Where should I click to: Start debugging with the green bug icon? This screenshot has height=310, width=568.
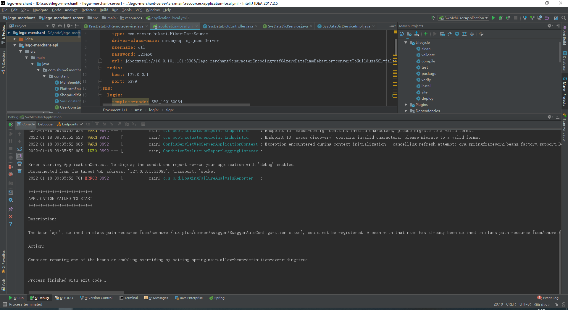[x=501, y=18]
